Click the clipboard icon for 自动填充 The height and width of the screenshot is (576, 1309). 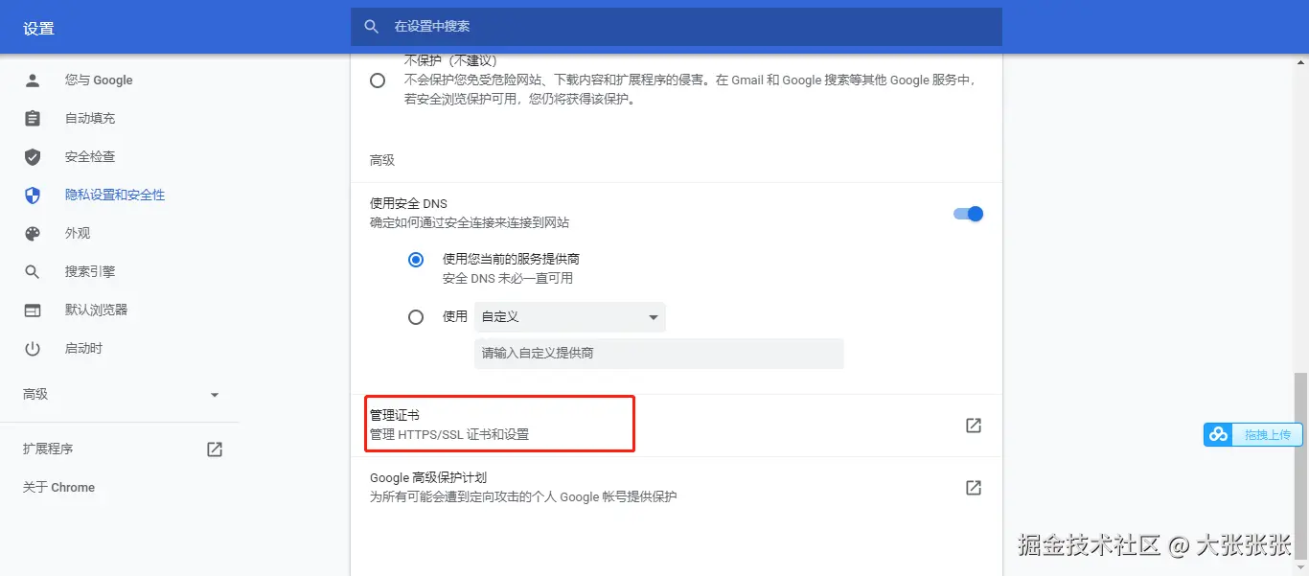[33, 119]
